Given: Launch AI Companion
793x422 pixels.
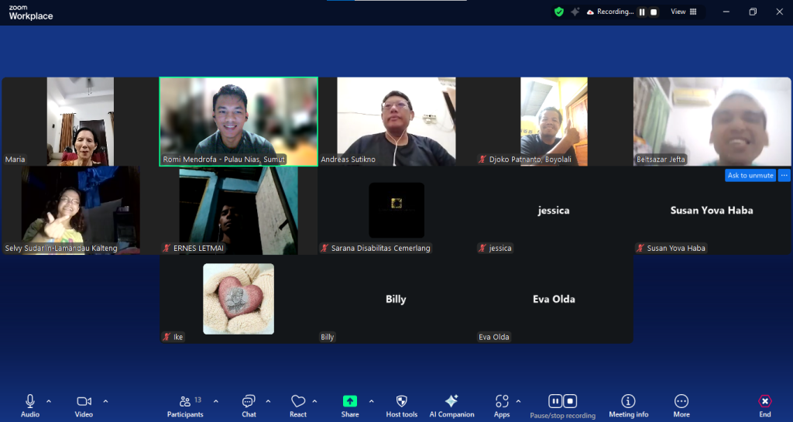Looking at the screenshot, I should [451, 406].
